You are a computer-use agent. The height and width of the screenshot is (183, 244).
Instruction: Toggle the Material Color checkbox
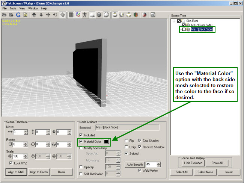tap(81, 141)
